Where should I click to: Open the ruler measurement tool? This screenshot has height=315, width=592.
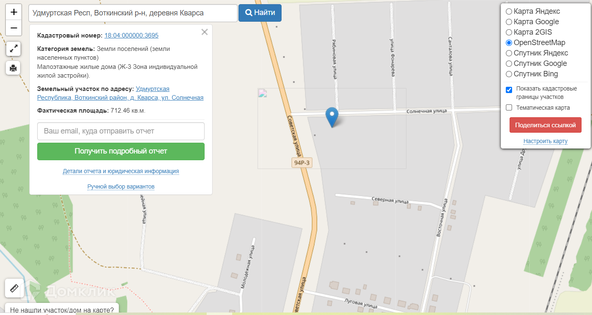pos(13,288)
